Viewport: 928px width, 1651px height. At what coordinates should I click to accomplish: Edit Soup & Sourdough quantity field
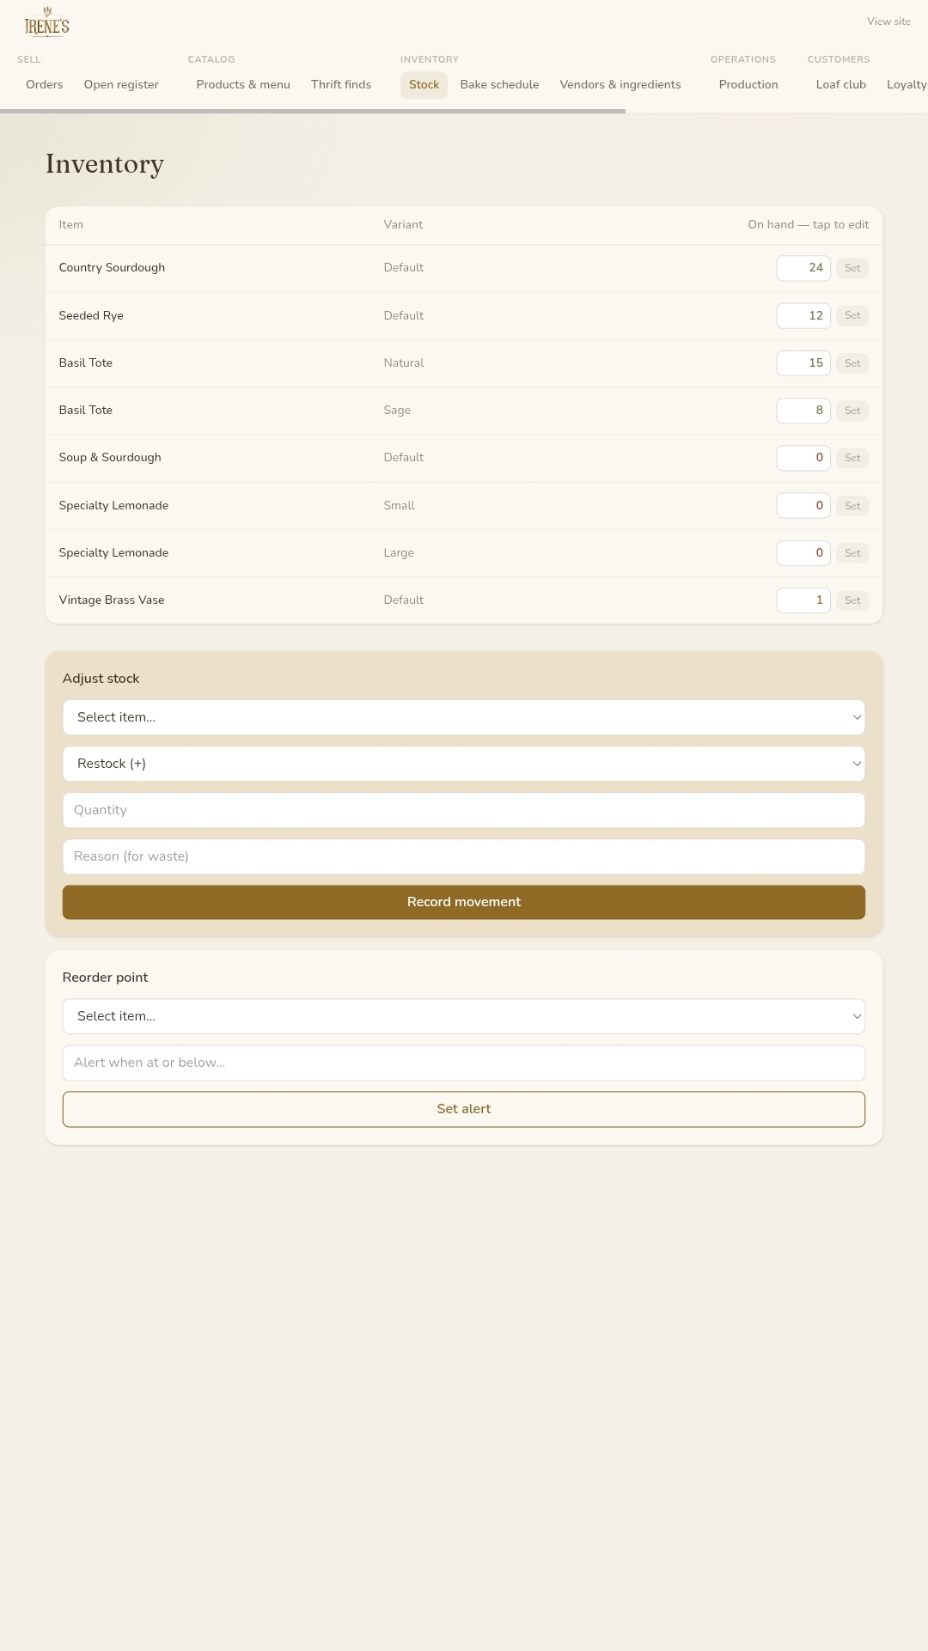[x=803, y=458]
